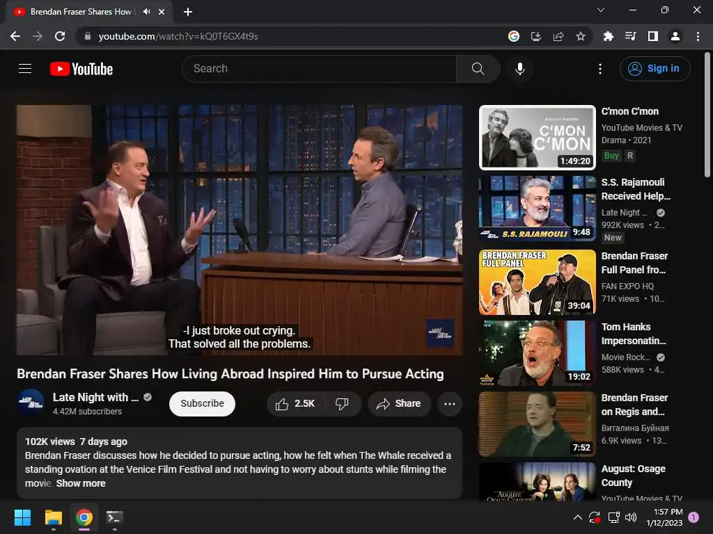Open the C'mon C'mon movie thumbnail

click(x=538, y=138)
